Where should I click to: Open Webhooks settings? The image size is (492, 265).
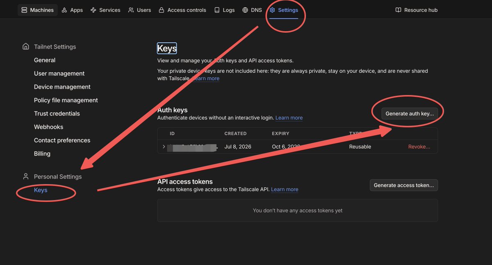(48, 127)
